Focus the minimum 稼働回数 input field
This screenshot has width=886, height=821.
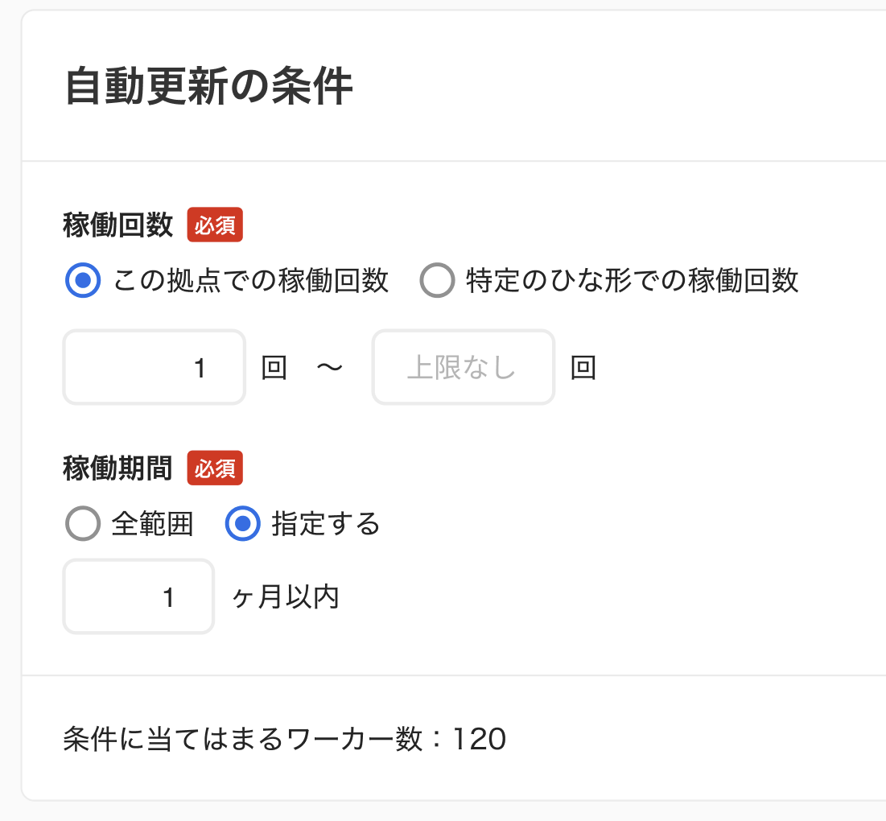pos(155,367)
